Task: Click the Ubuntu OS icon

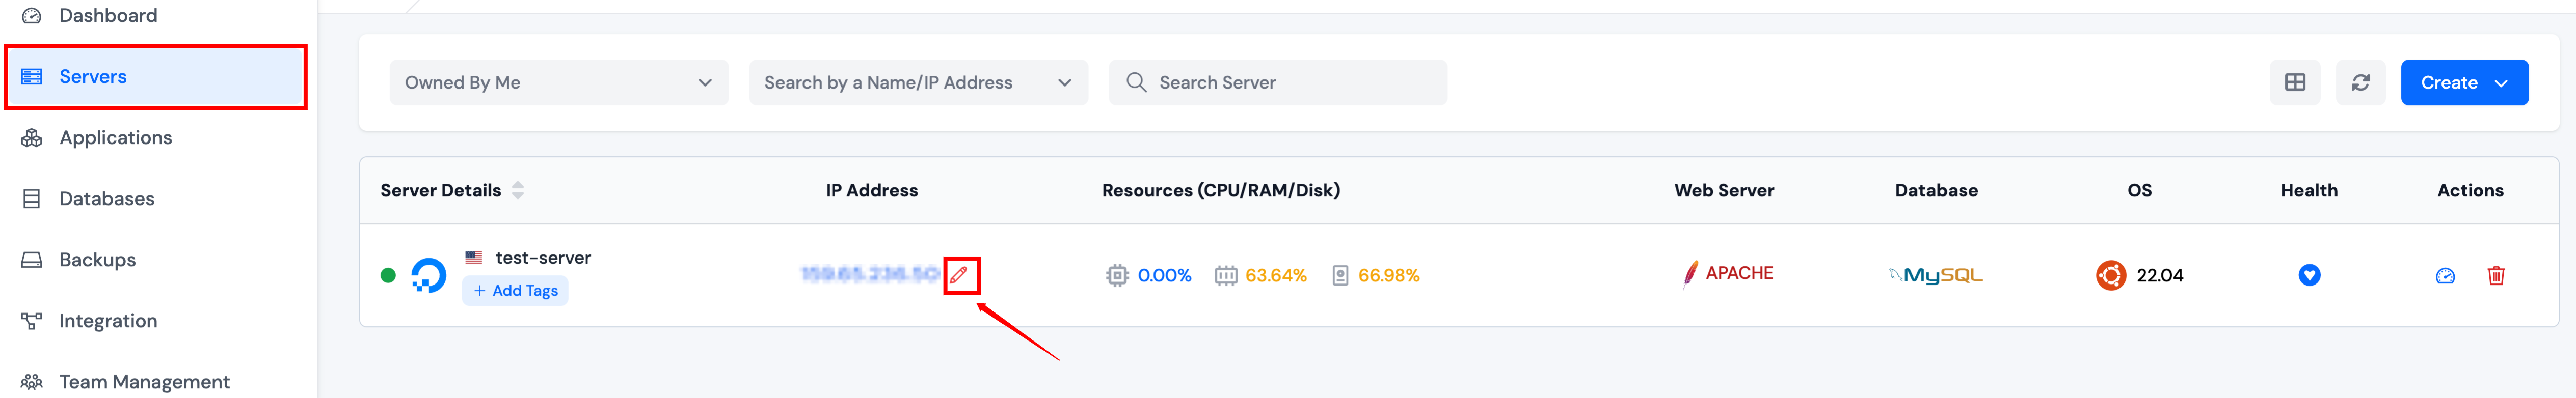Action: [x=2110, y=275]
